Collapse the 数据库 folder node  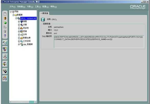pyautogui.click(x=13, y=15)
